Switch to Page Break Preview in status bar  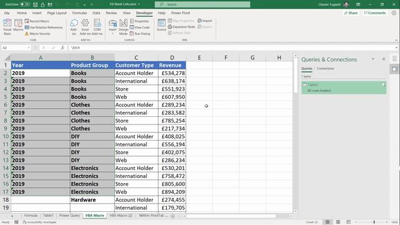coord(348,222)
